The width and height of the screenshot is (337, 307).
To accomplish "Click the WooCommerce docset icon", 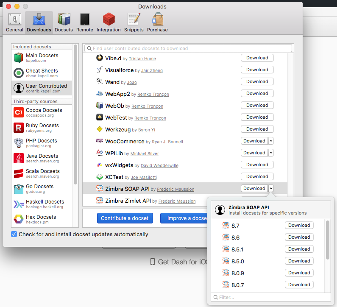I will (99, 141).
